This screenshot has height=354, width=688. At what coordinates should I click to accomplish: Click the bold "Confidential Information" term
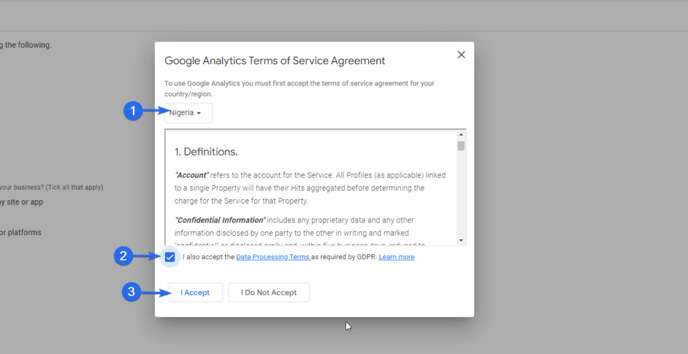coord(220,220)
